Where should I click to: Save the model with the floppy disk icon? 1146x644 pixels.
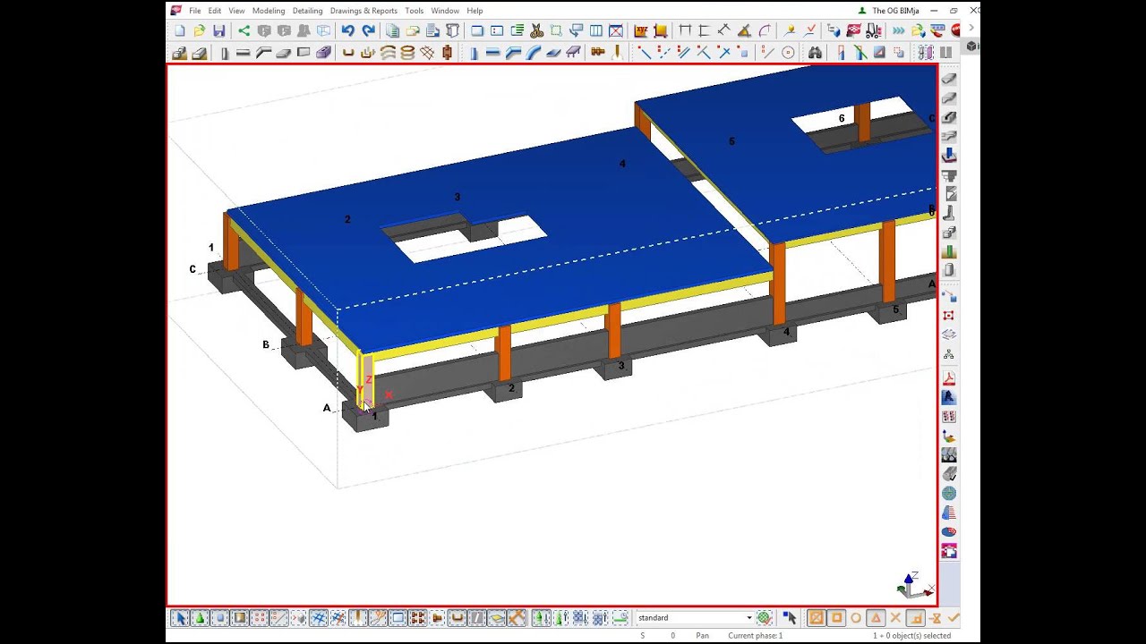click(218, 30)
